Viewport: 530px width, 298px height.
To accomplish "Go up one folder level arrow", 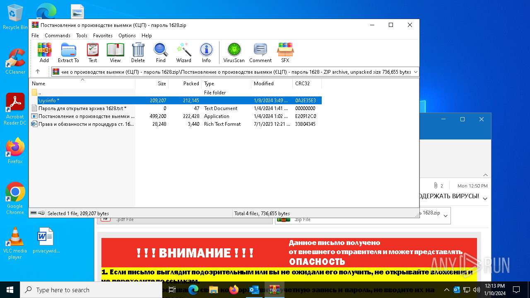I will point(38,72).
